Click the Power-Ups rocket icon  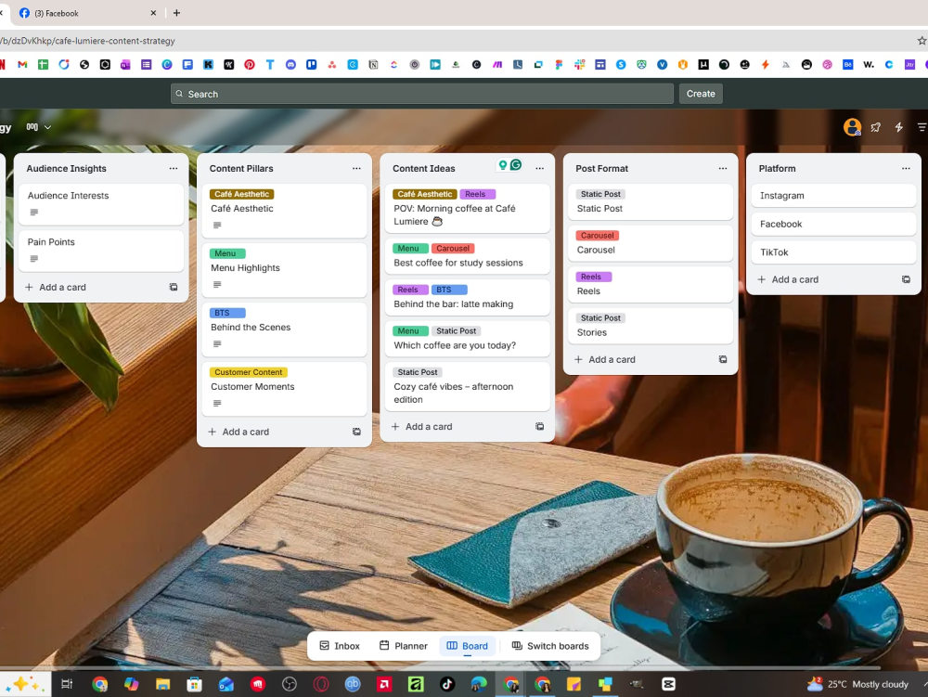pos(875,127)
